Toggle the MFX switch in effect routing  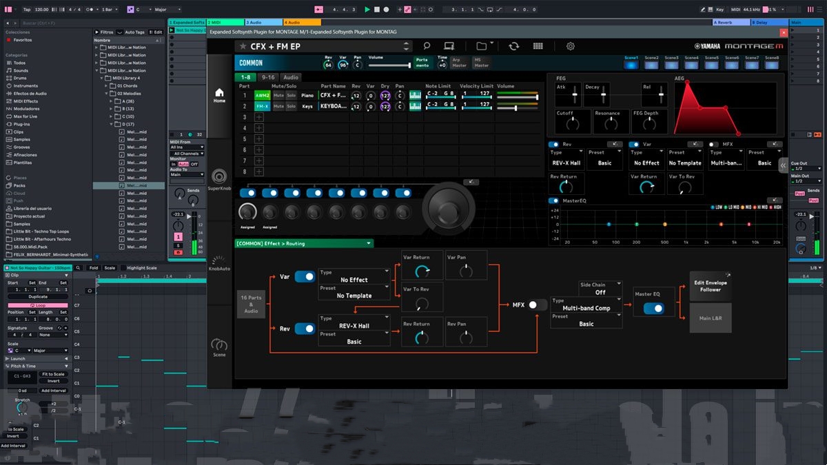click(538, 304)
